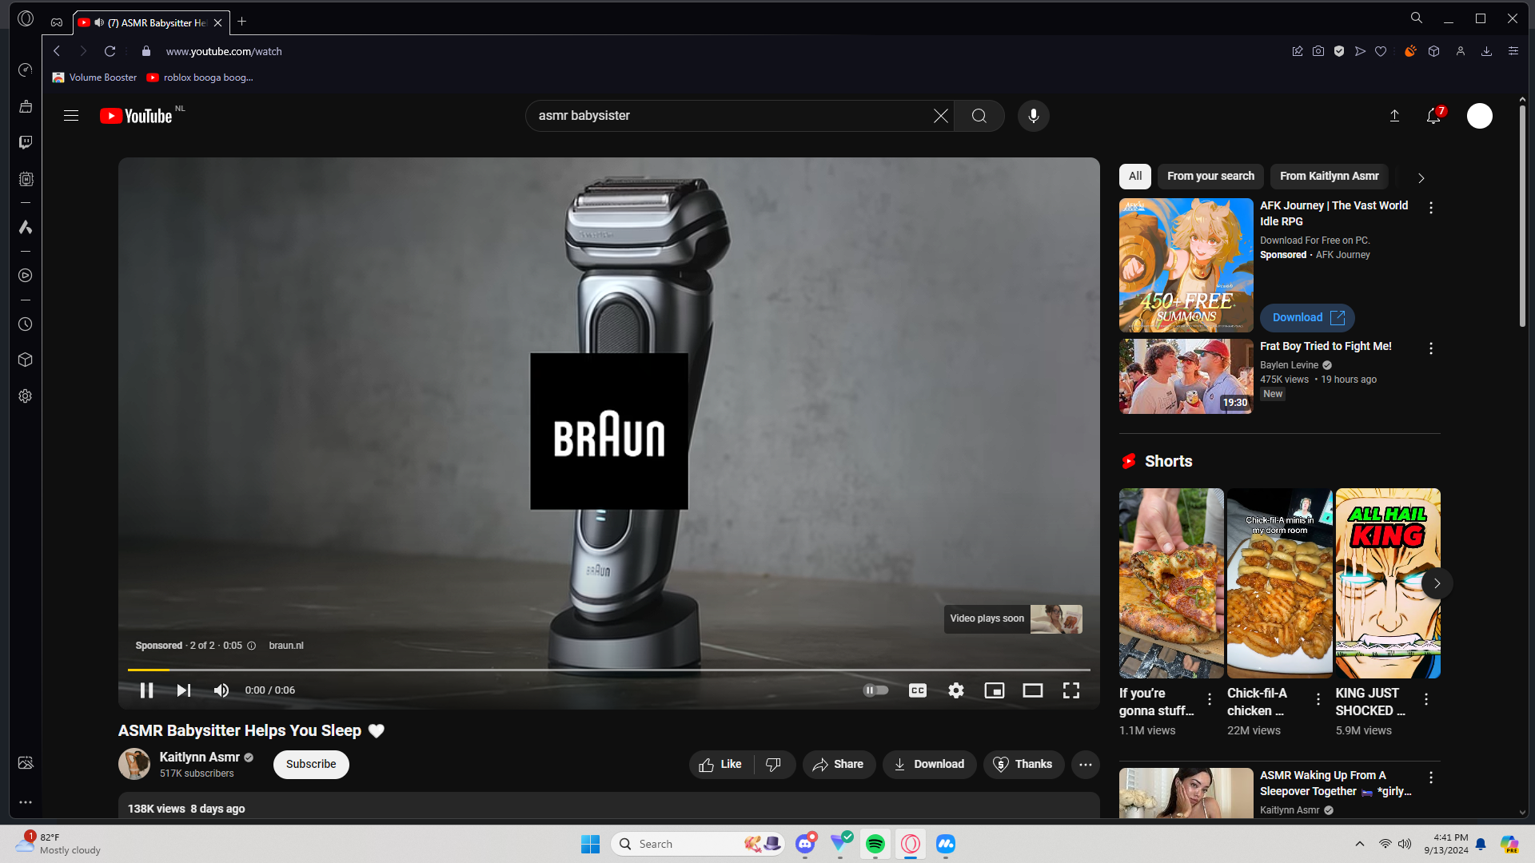Open options for ASMR Waking Up video
The image size is (1535, 863).
pos(1431,777)
